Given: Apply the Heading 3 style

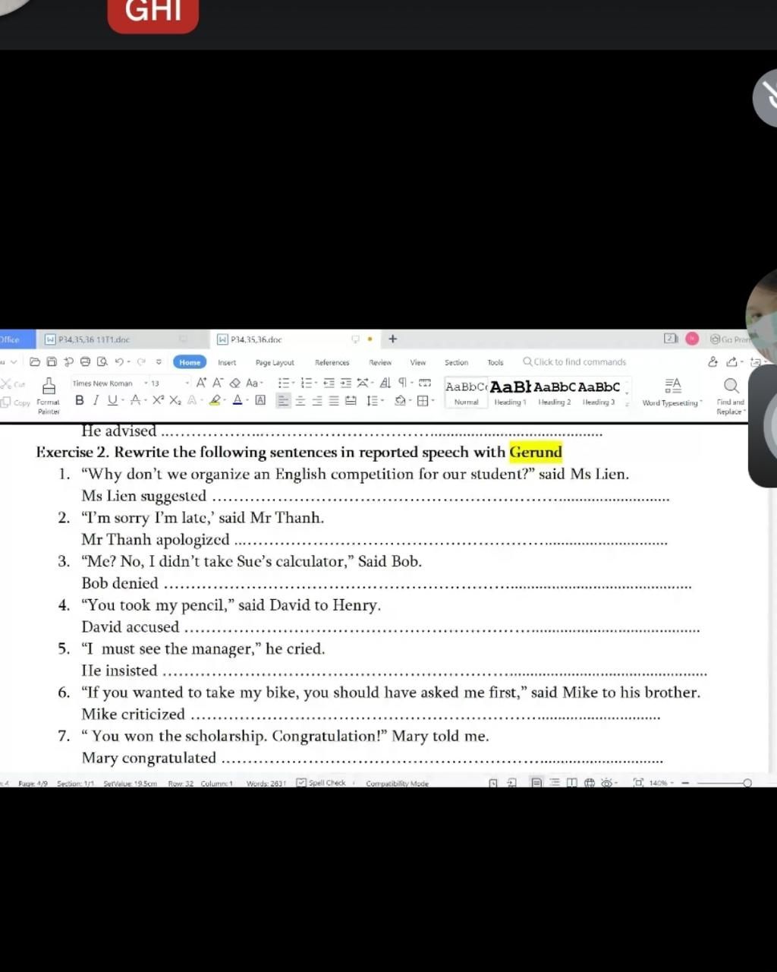Looking at the screenshot, I should 599,393.
